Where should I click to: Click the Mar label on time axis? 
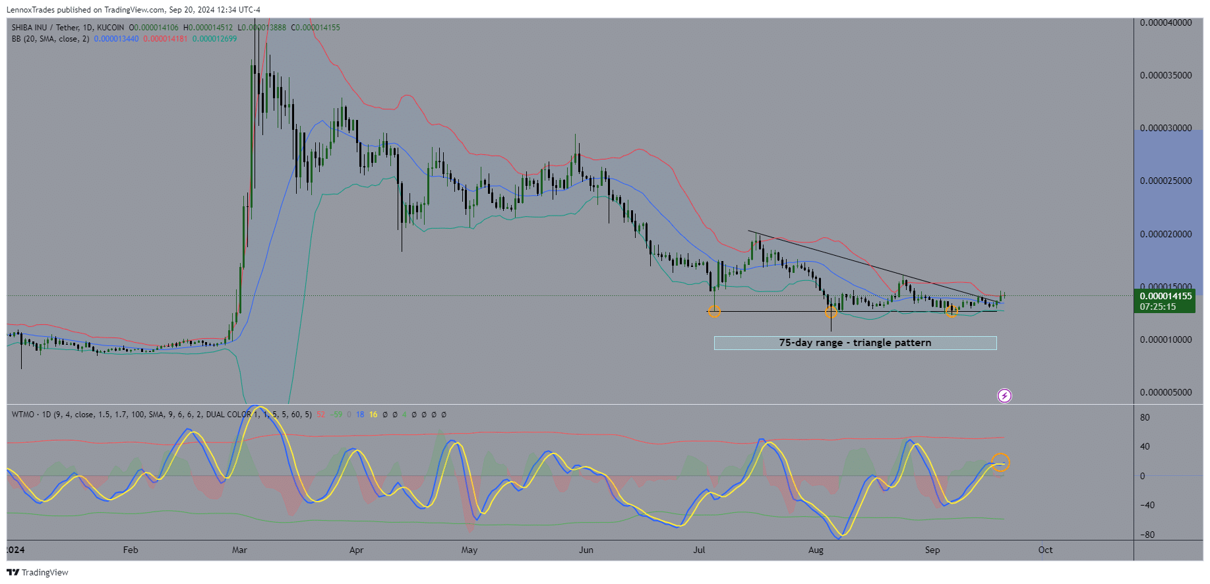click(x=239, y=550)
